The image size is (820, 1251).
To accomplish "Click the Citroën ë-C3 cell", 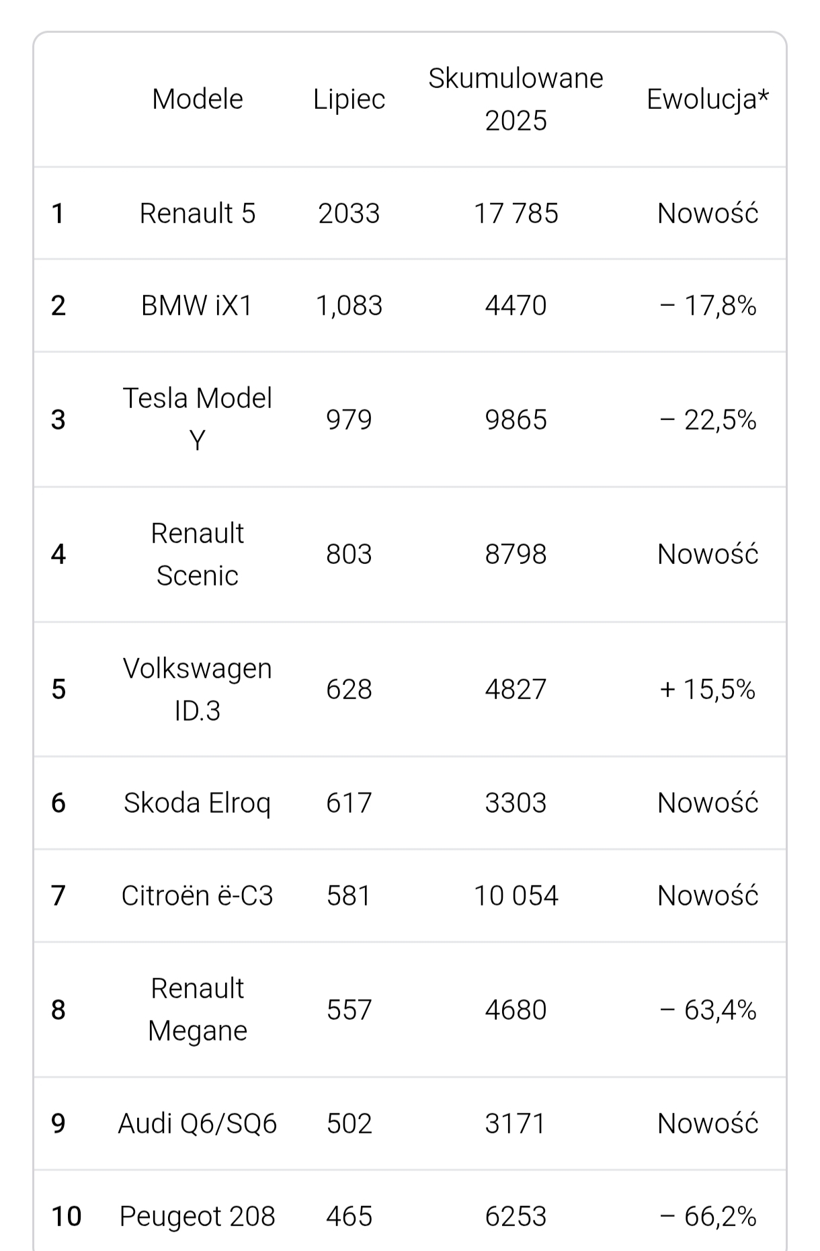I will tap(197, 896).
